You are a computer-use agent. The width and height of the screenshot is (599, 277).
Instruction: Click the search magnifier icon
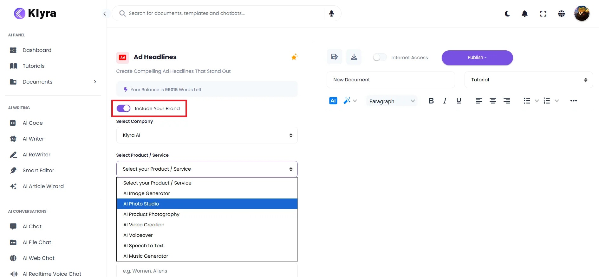[122, 13]
